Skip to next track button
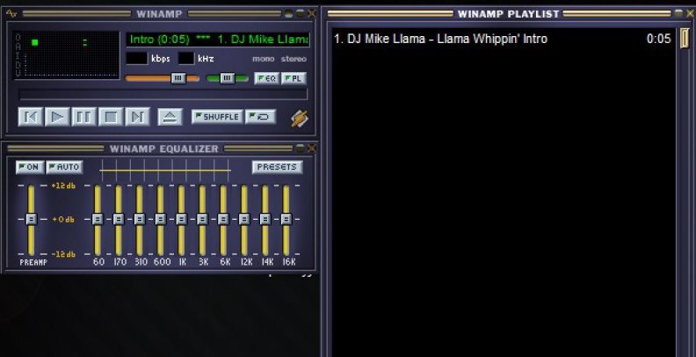 pyautogui.click(x=137, y=117)
